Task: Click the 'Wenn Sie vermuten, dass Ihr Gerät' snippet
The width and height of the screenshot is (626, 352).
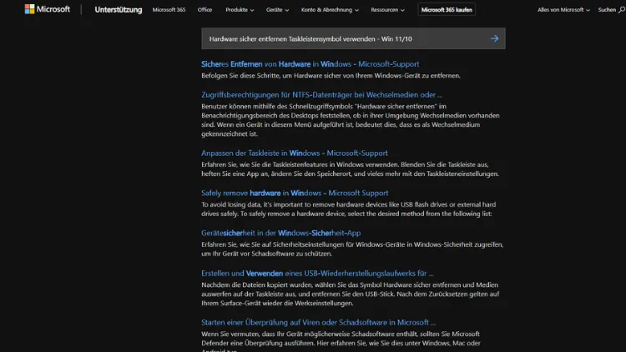Action: 341,342
